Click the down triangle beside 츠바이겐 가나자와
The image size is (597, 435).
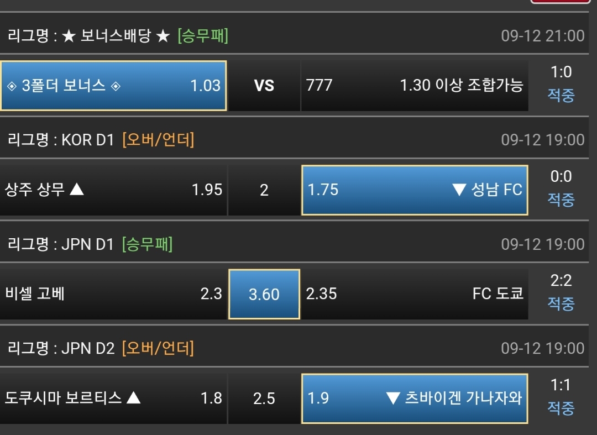393,398
